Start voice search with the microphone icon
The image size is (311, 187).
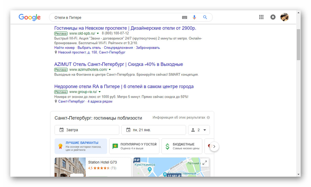coord(194,17)
